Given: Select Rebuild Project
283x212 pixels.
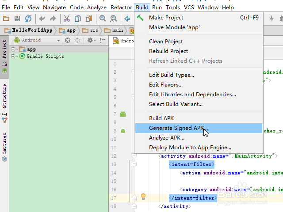Looking at the screenshot, I should click(x=199, y=51).
